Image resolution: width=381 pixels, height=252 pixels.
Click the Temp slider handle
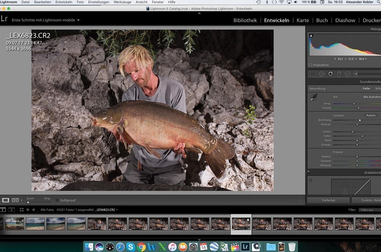click(354, 104)
